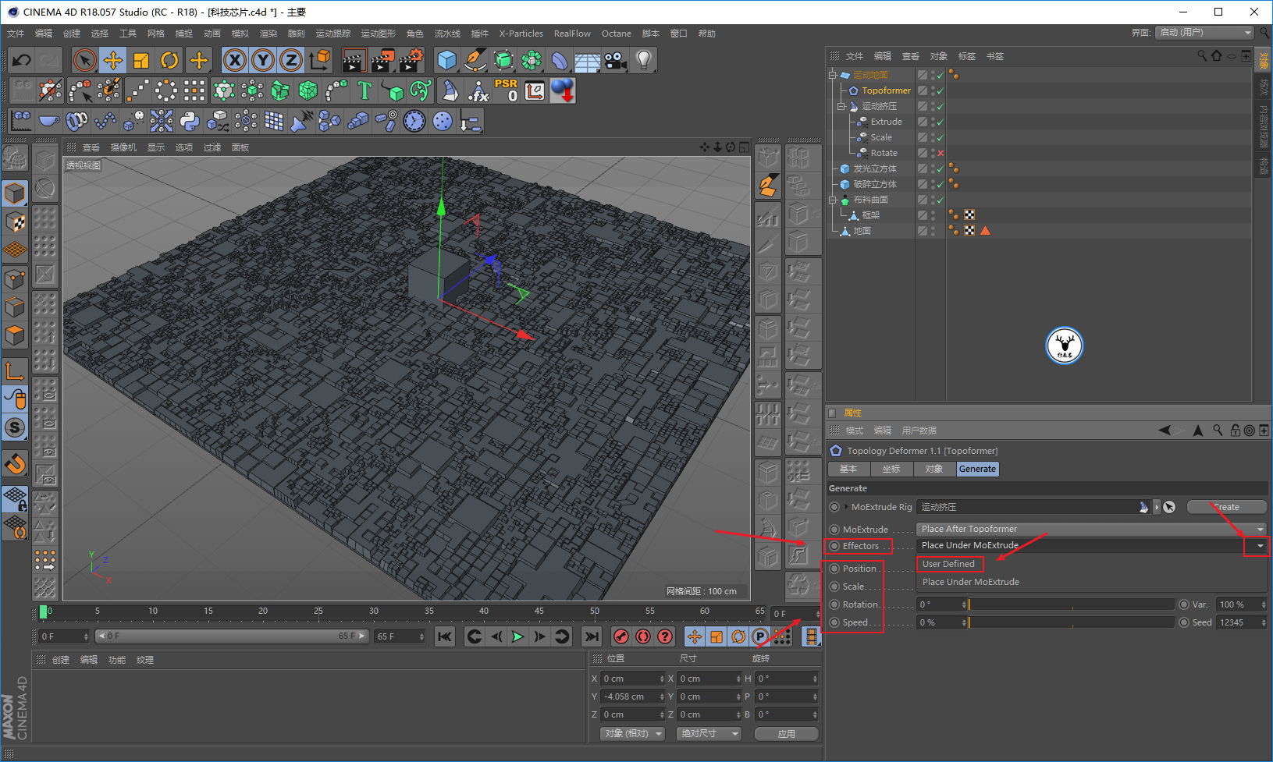Choose Place Under MoExtrude list option
The height and width of the screenshot is (762, 1273).
click(970, 582)
